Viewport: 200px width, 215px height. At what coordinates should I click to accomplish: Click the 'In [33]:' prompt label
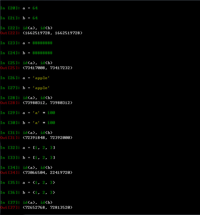click(x=10, y=158)
